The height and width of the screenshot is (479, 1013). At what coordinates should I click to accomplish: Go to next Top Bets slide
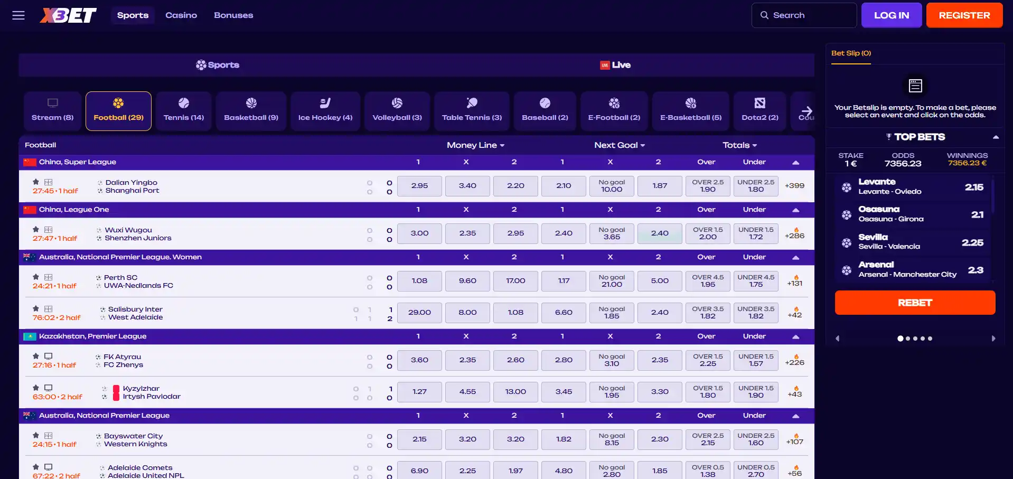pyautogui.click(x=993, y=339)
